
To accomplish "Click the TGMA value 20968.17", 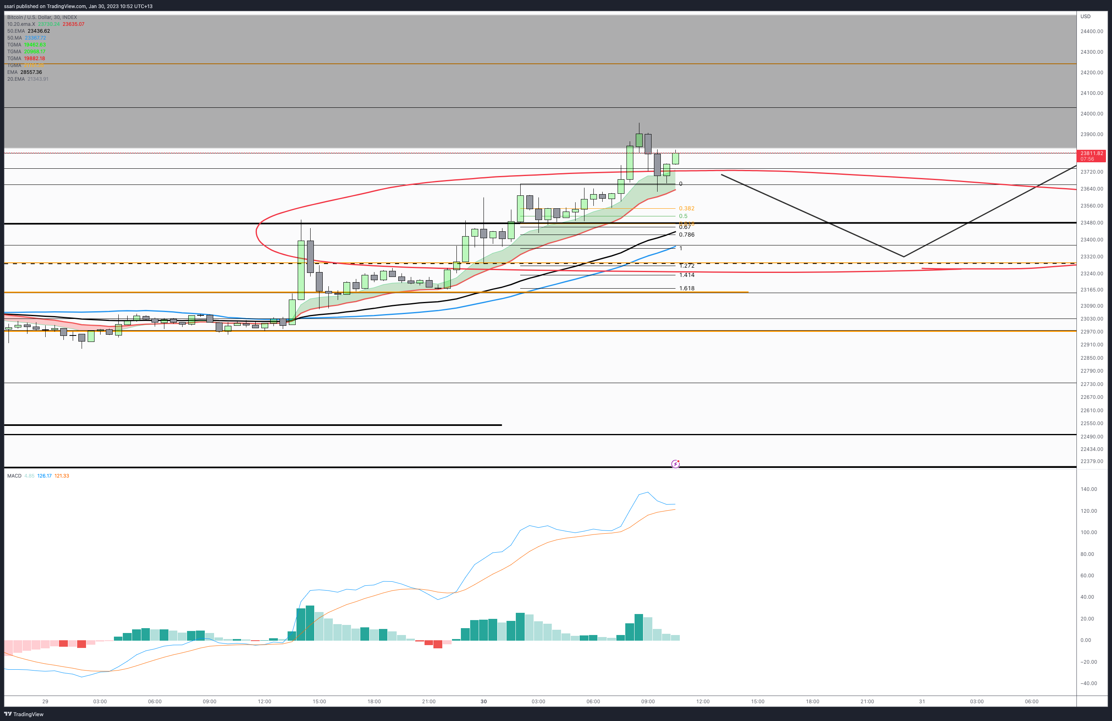I will [x=35, y=51].
